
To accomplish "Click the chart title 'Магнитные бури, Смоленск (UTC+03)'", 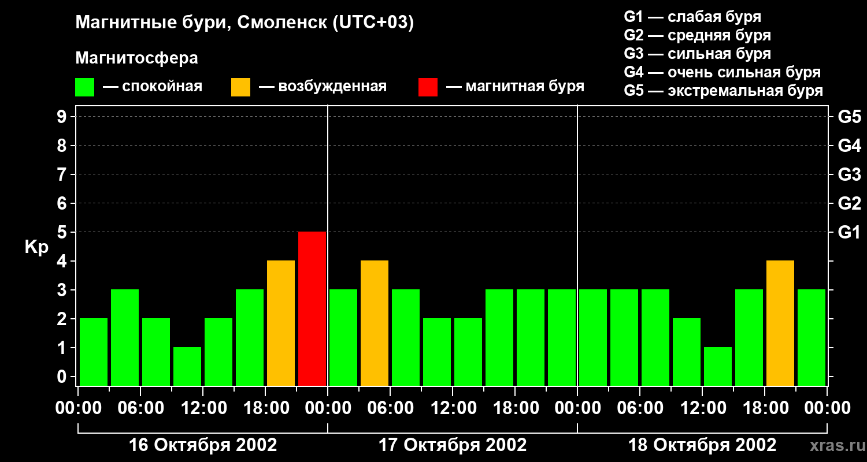I will pos(245,23).
